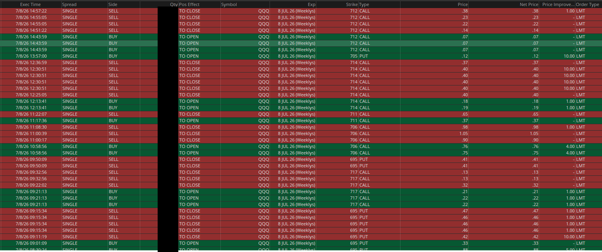This screenshot has width=602, height=252.
Task: Select the 7/8/26 11:08:30 exec time cell
Action: coord(32,127)
